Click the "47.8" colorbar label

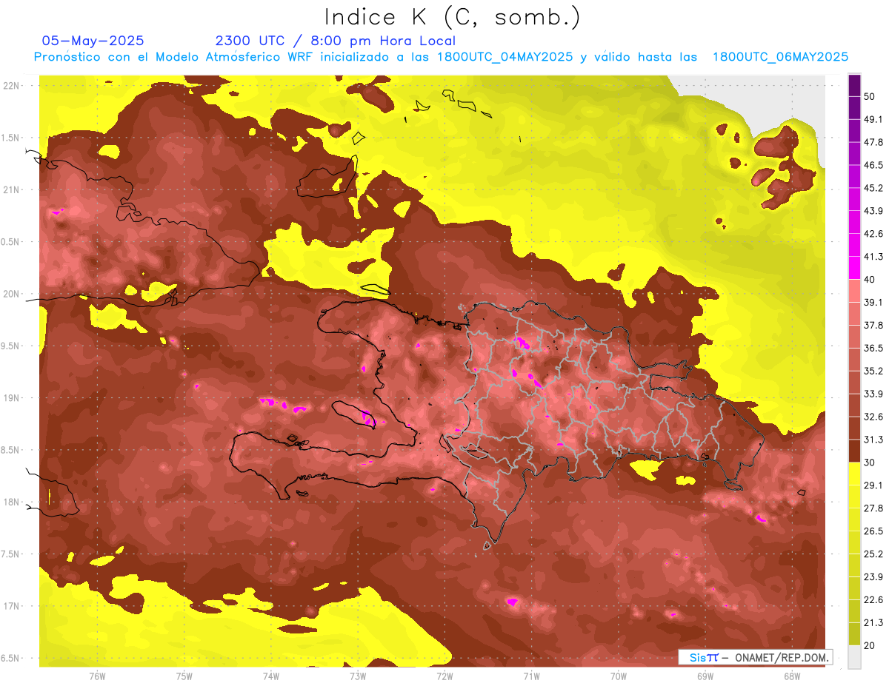(873, 142)
